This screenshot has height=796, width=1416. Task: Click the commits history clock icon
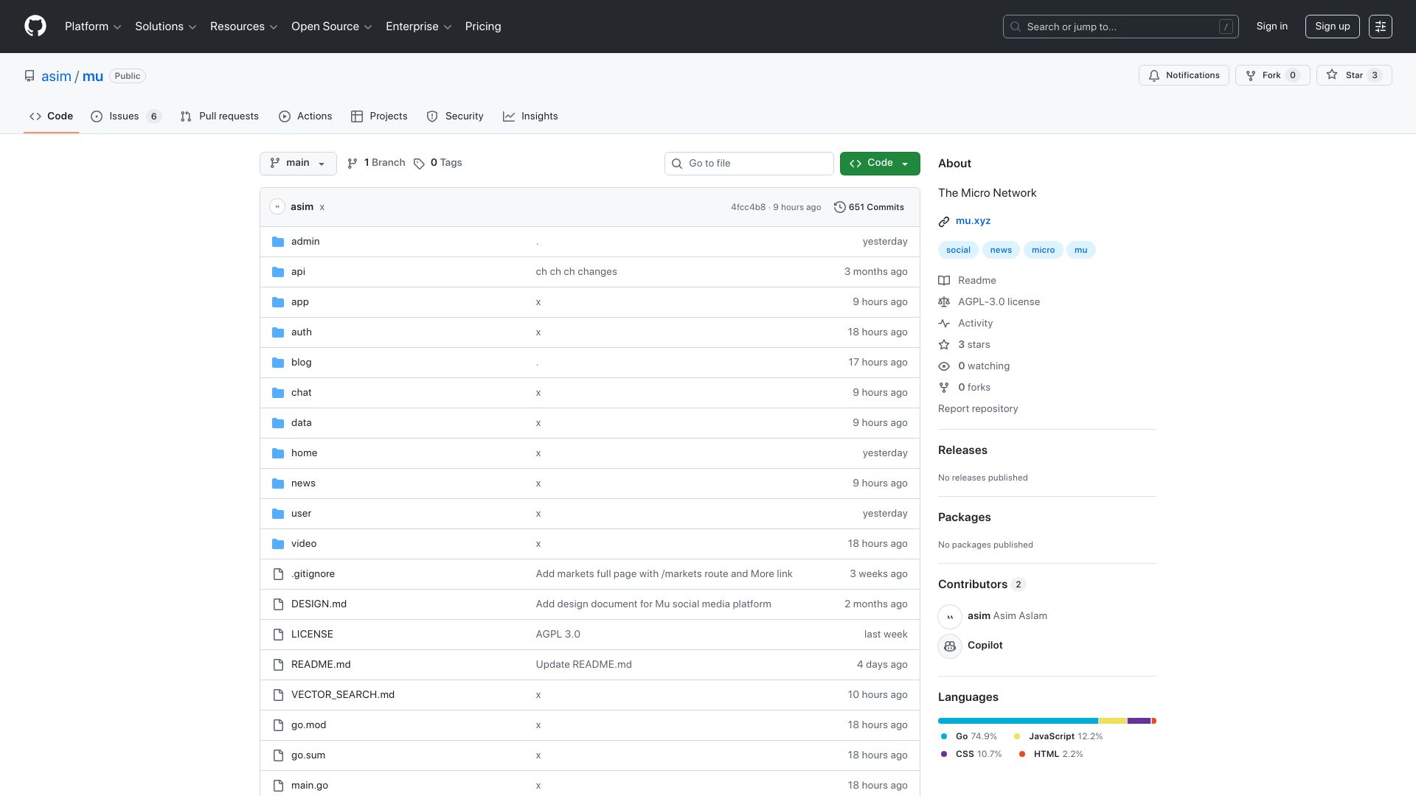pyautogui.click(x=839, y=207)
